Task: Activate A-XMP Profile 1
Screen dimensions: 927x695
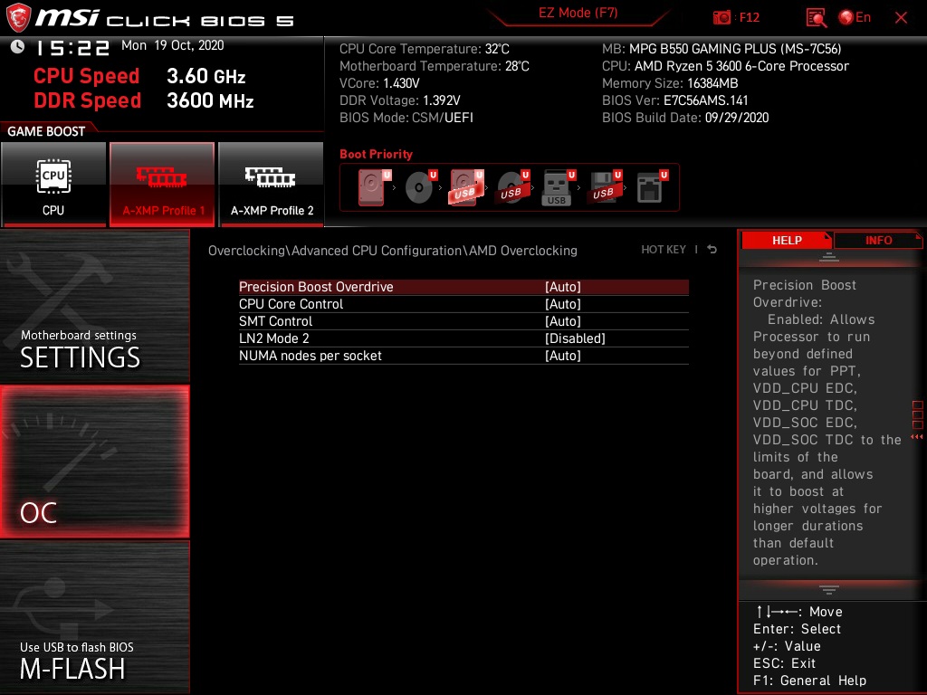Action: point(161,184)
